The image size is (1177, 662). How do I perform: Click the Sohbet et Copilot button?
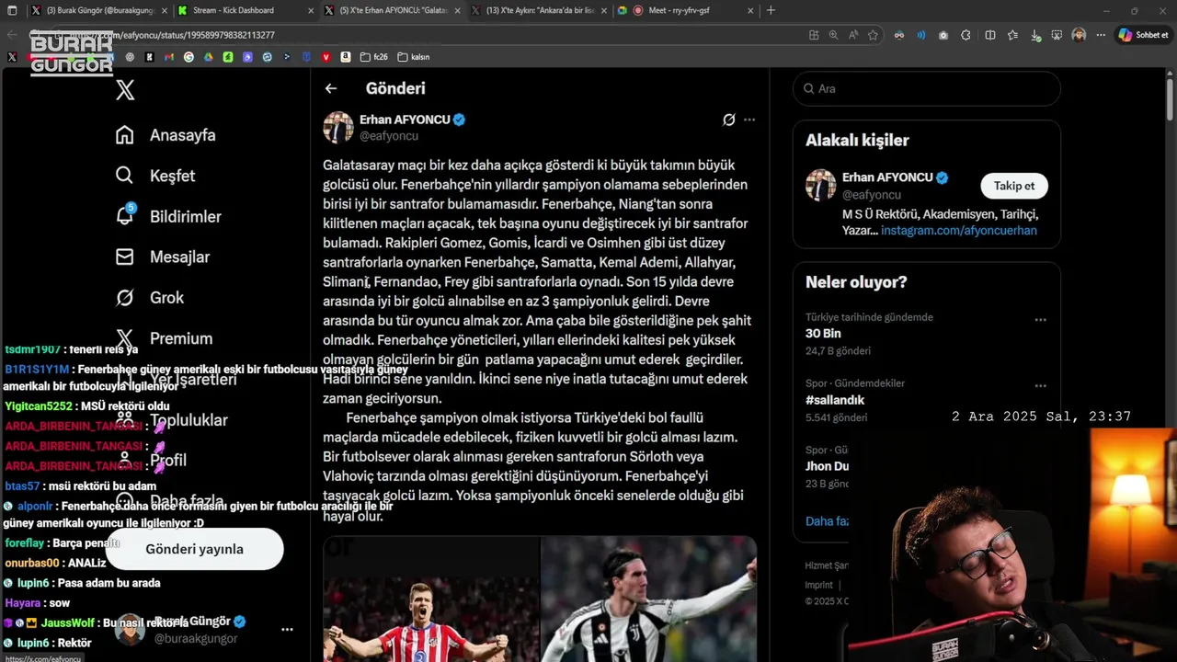[1143, 35]
